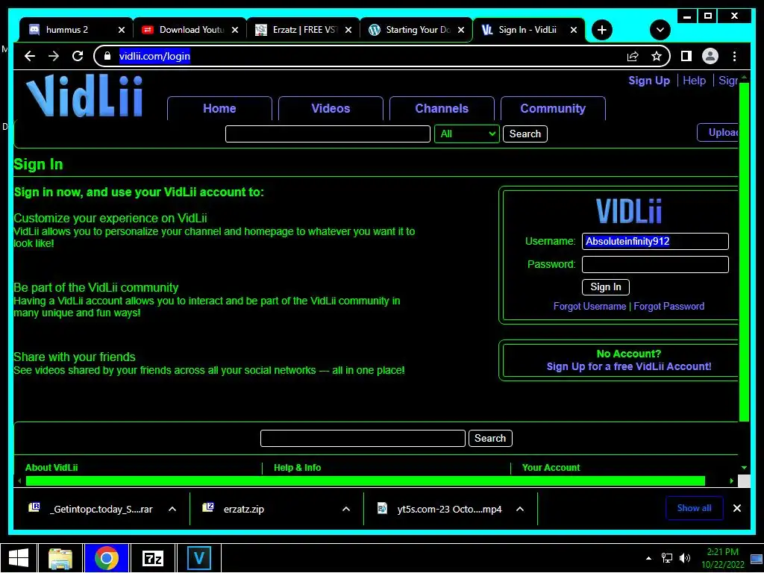Click the green horizontal scrollbar
Viewport: 764px width, 573px height.
pos(365,481)
